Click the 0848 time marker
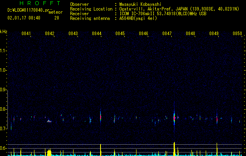This screenshot has height=156, width=246. [x=190, y=34]
